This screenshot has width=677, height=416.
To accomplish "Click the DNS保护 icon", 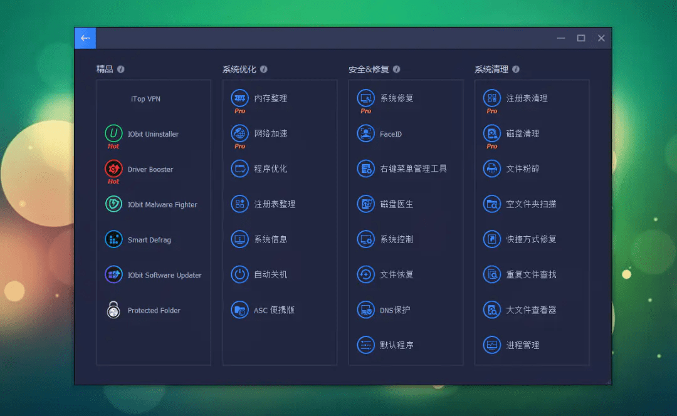I will (x=365, y=309).
